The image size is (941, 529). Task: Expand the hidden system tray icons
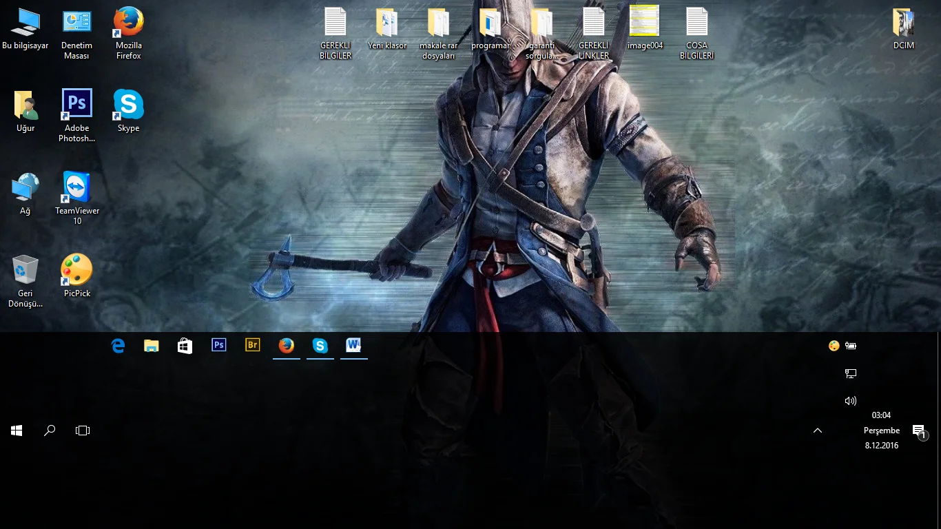point(818,431)
